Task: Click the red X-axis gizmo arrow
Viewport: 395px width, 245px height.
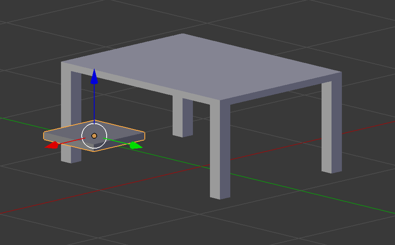Action: (52, 145)
